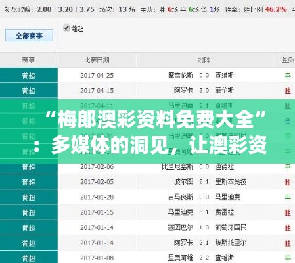Click the 3:1 score of 马里迪莫 vs 费雷拉
The width and height of the screenshot is (295, 263).
[204, 212]
